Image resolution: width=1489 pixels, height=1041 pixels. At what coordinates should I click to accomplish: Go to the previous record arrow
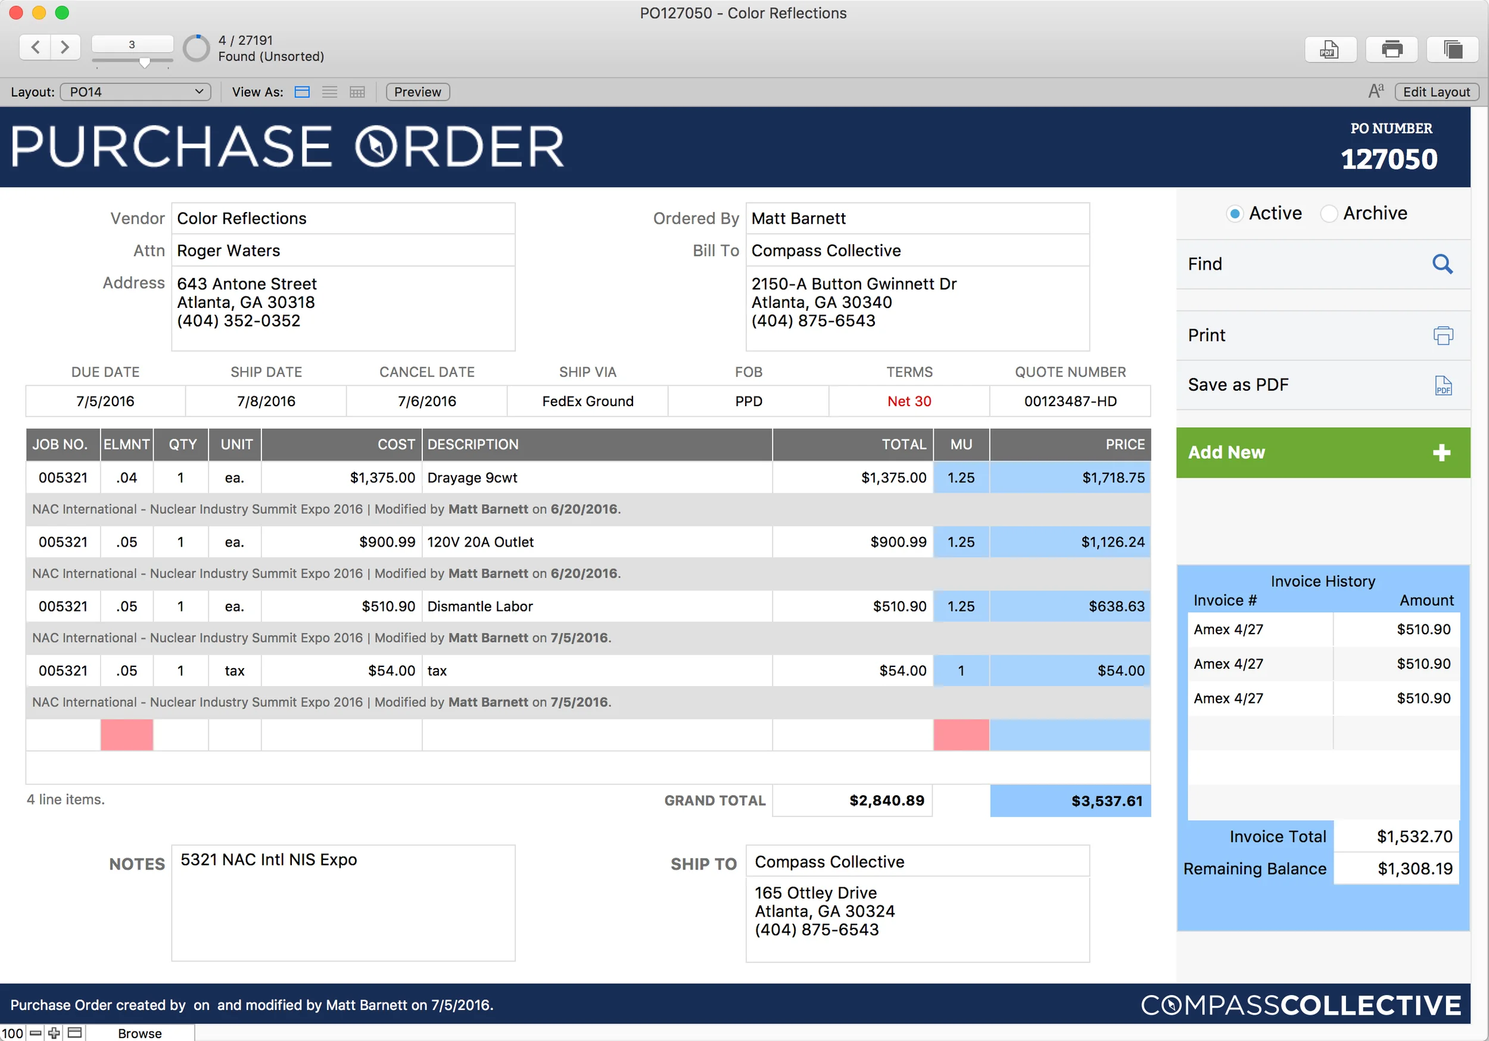coord(36,48)
